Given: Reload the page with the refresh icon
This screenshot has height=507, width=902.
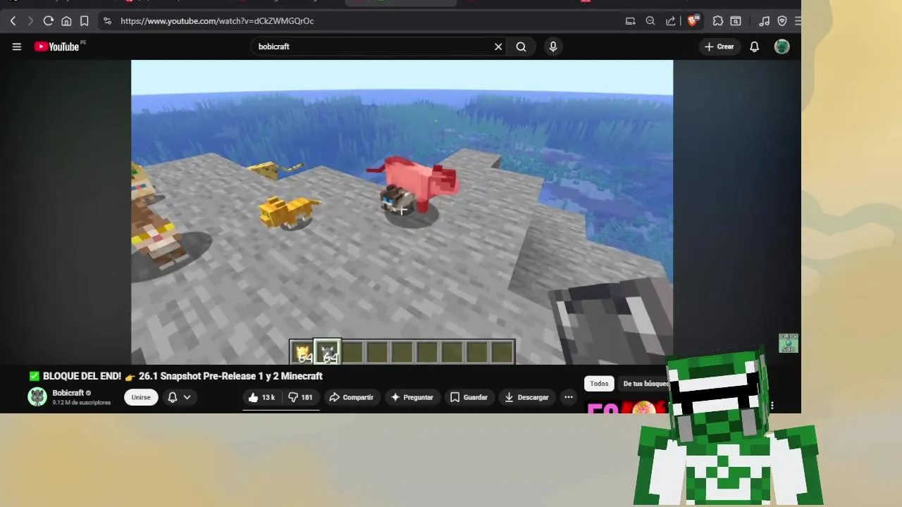Looking at the screenshot, I should click(x=48, y=21).
